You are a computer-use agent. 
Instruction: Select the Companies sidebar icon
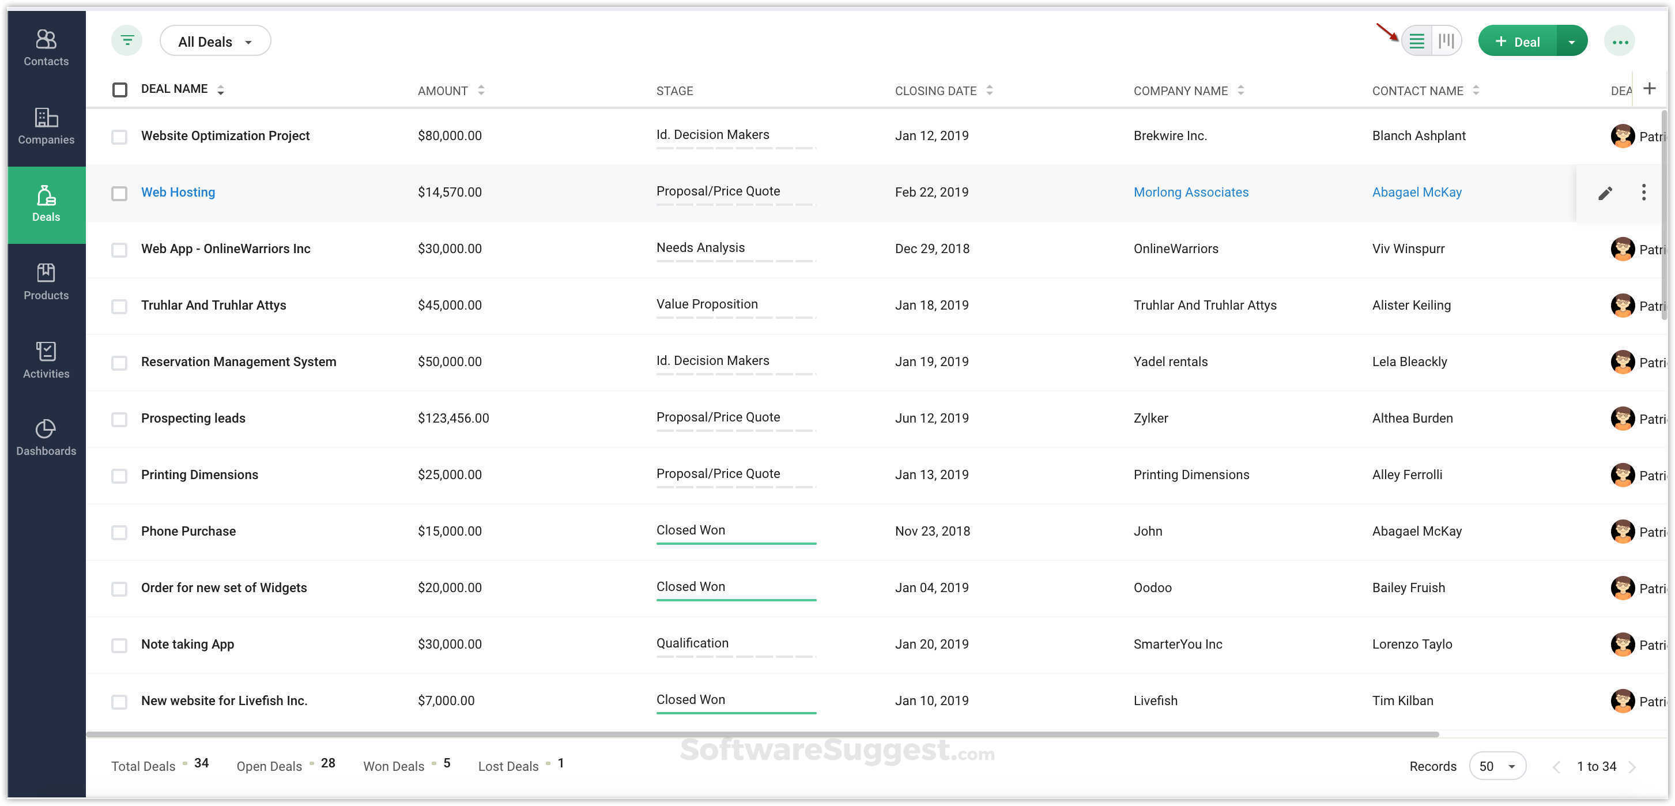(46, 123)
